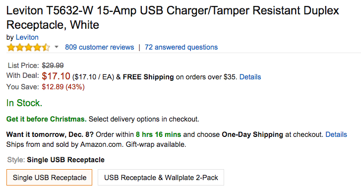Select the Single USB Receptacle style
This screenshot has height=190, width=361.
coord(49,177)
